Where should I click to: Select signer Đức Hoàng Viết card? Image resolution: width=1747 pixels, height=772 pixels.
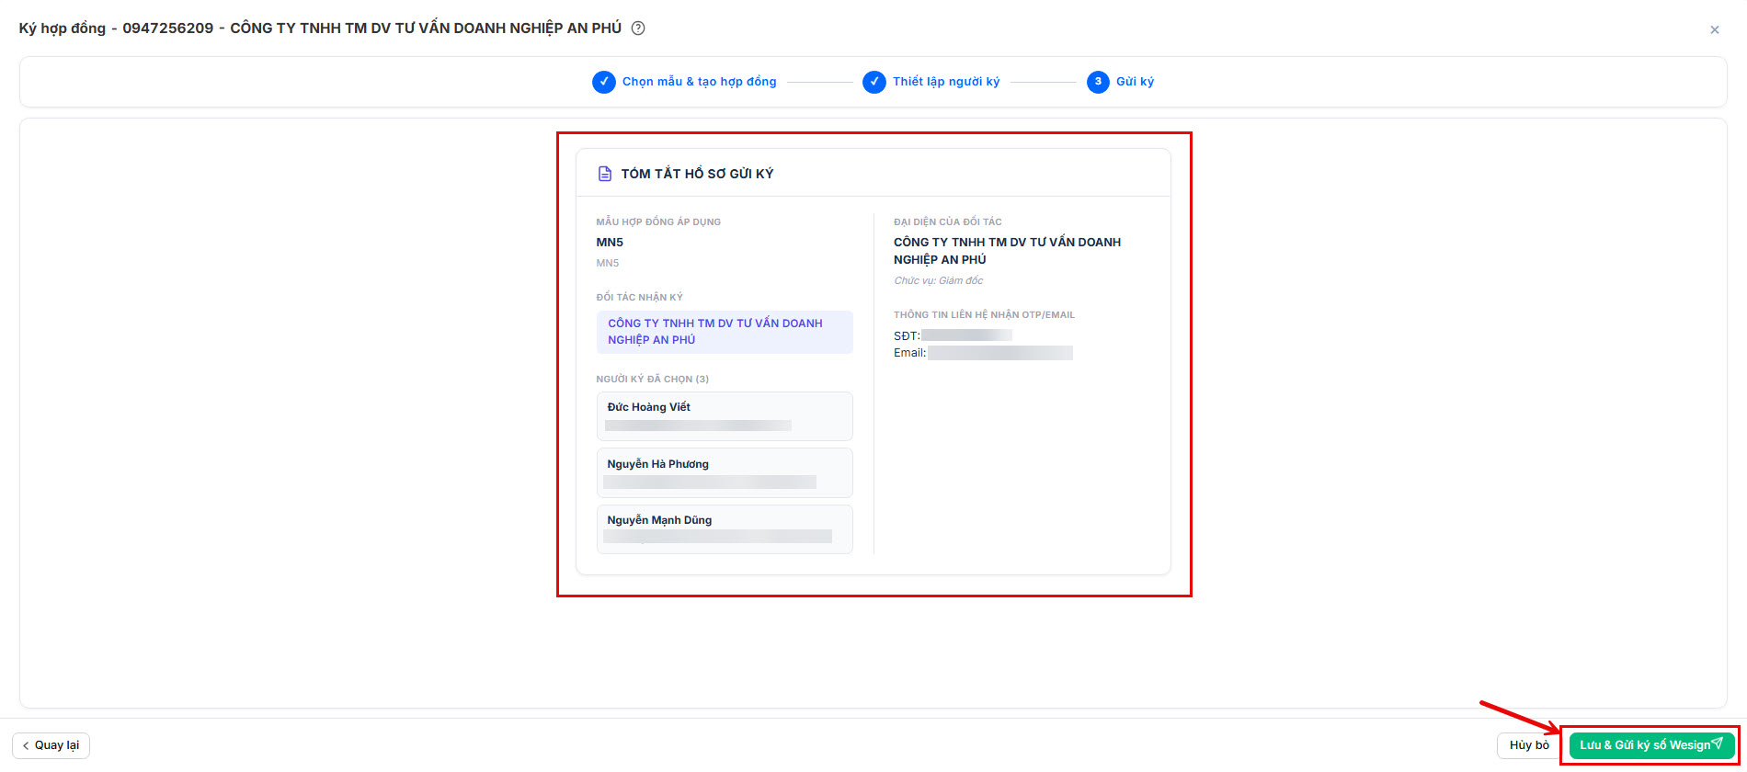click(x=725, y=416)
